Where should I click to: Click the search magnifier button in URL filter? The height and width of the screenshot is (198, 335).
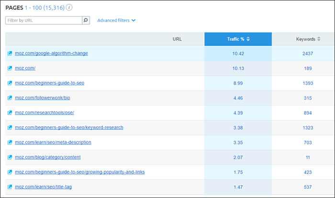(x=86, y=20)
